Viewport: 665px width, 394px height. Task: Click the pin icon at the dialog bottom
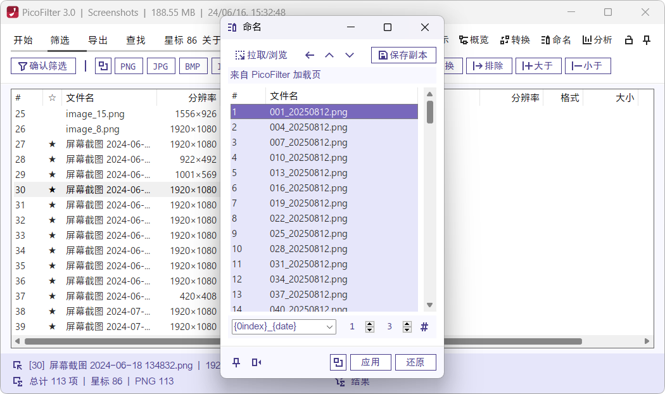click(236, 362)
